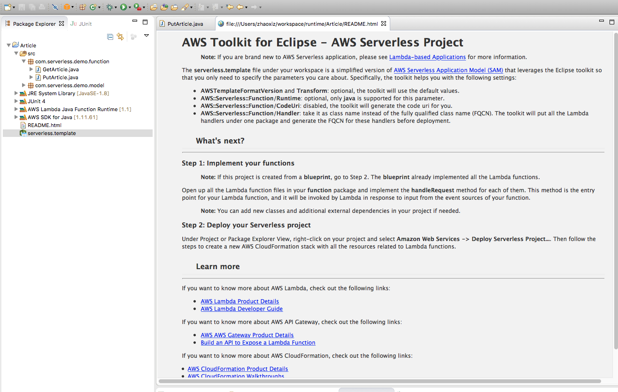Expand the AWS SDK for Java node

pyautogui.click(x=16, y=117)
